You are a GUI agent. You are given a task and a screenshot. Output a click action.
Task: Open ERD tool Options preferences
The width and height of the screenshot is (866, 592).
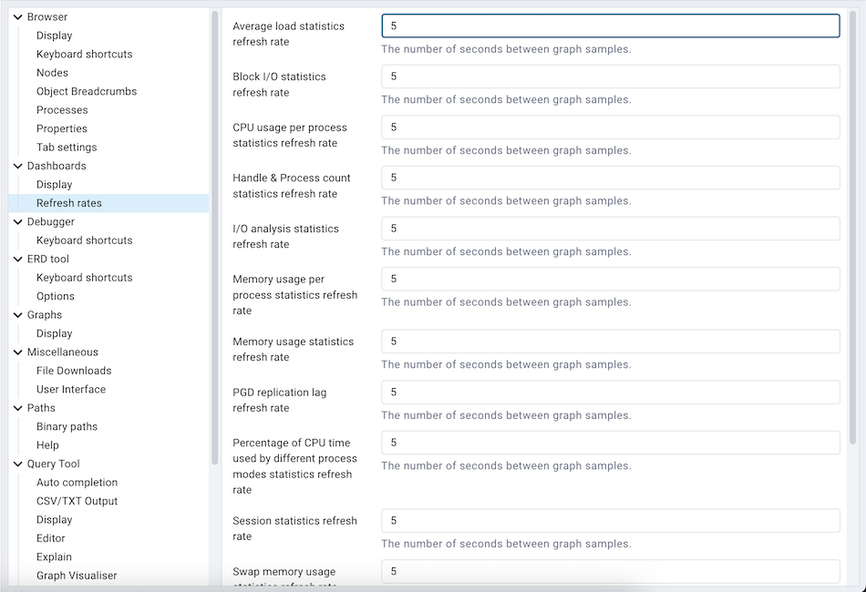click(55, 295)
